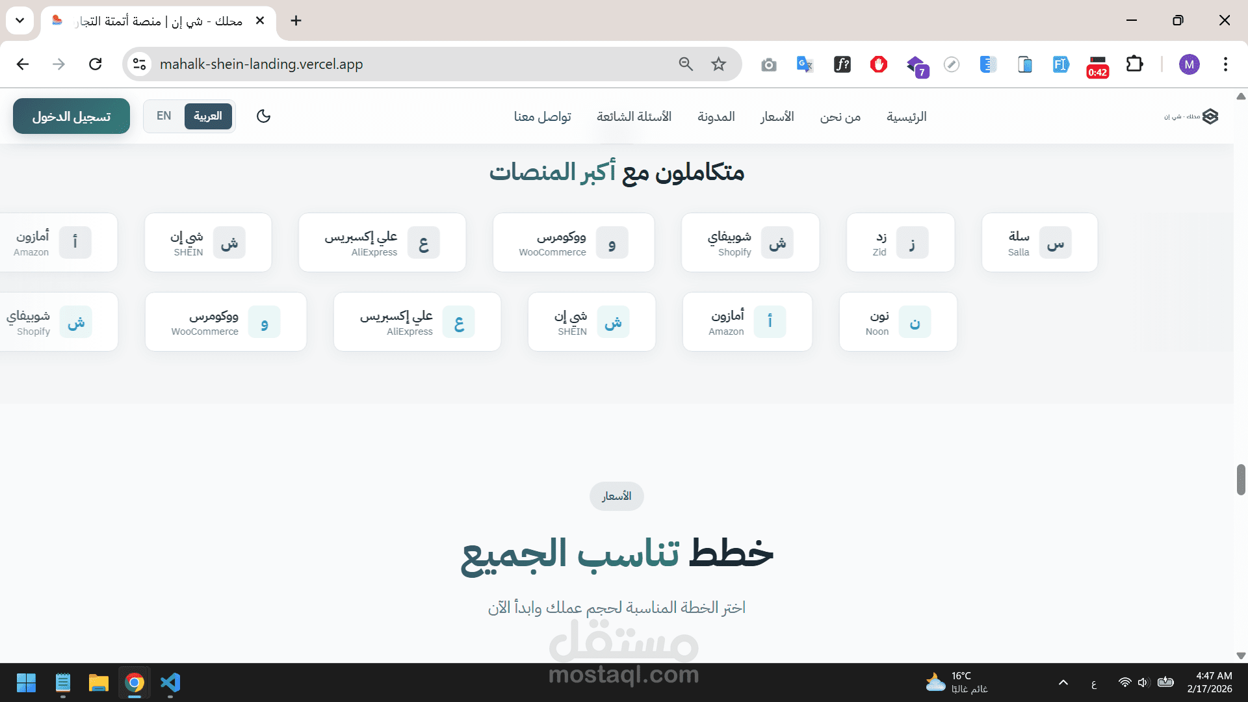The height and width of the screenshot is (702, 1248).
Task: Open Google Translate extension icon
Action: pos(805,64)
